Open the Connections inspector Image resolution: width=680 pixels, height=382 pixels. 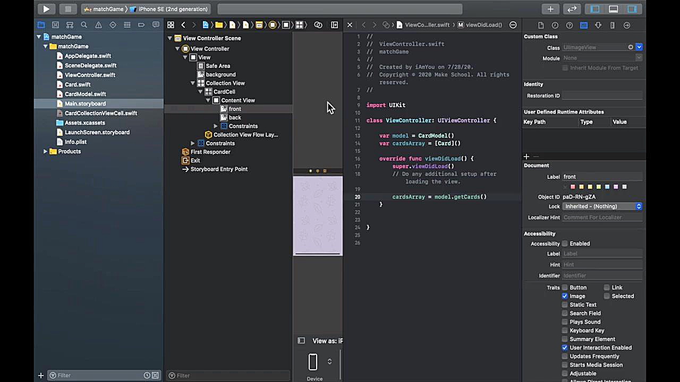point(626,25)
